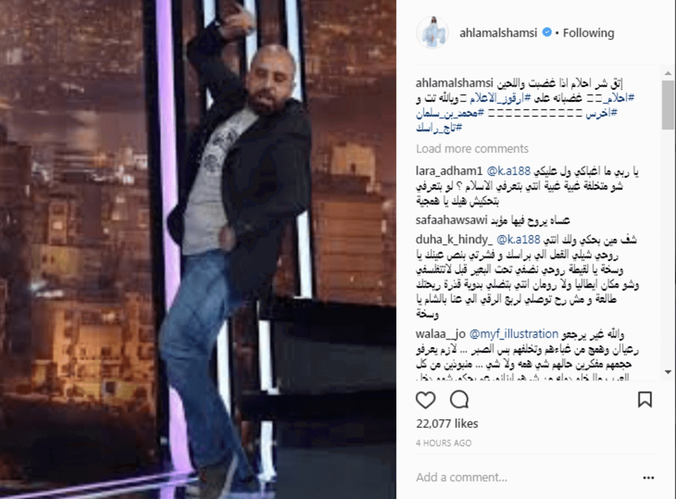
Task: Like the post with the heart icon
Action: (x=426, y=400)
